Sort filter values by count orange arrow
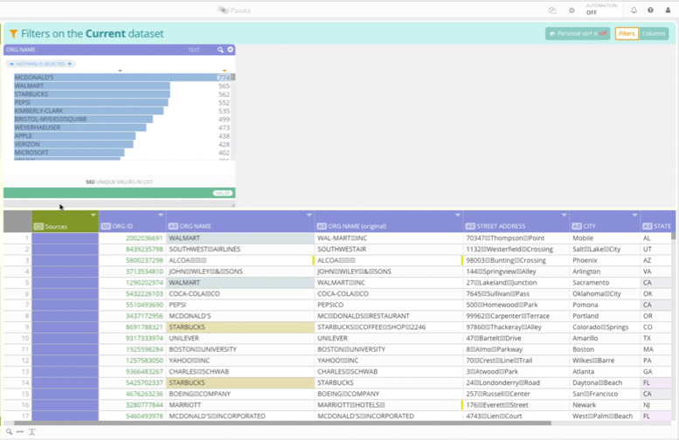 [x=225, y=71]
